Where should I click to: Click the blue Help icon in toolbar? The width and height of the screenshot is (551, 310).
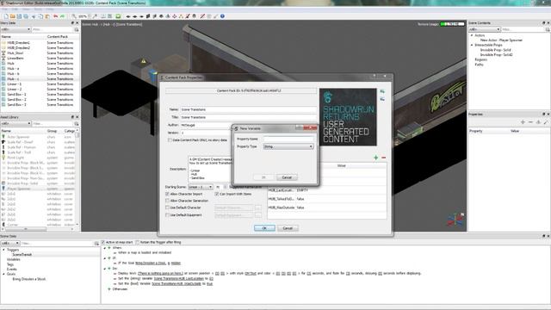click(222, 16)
